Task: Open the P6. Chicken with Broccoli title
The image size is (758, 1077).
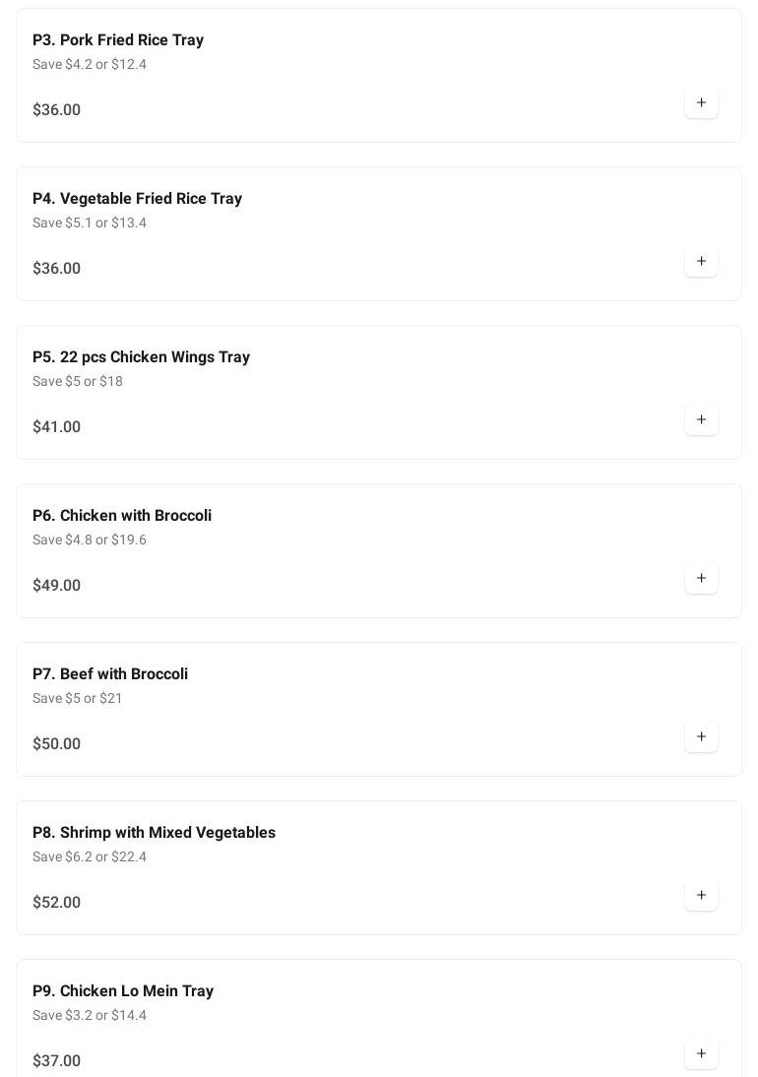Action: coord(122,516)
